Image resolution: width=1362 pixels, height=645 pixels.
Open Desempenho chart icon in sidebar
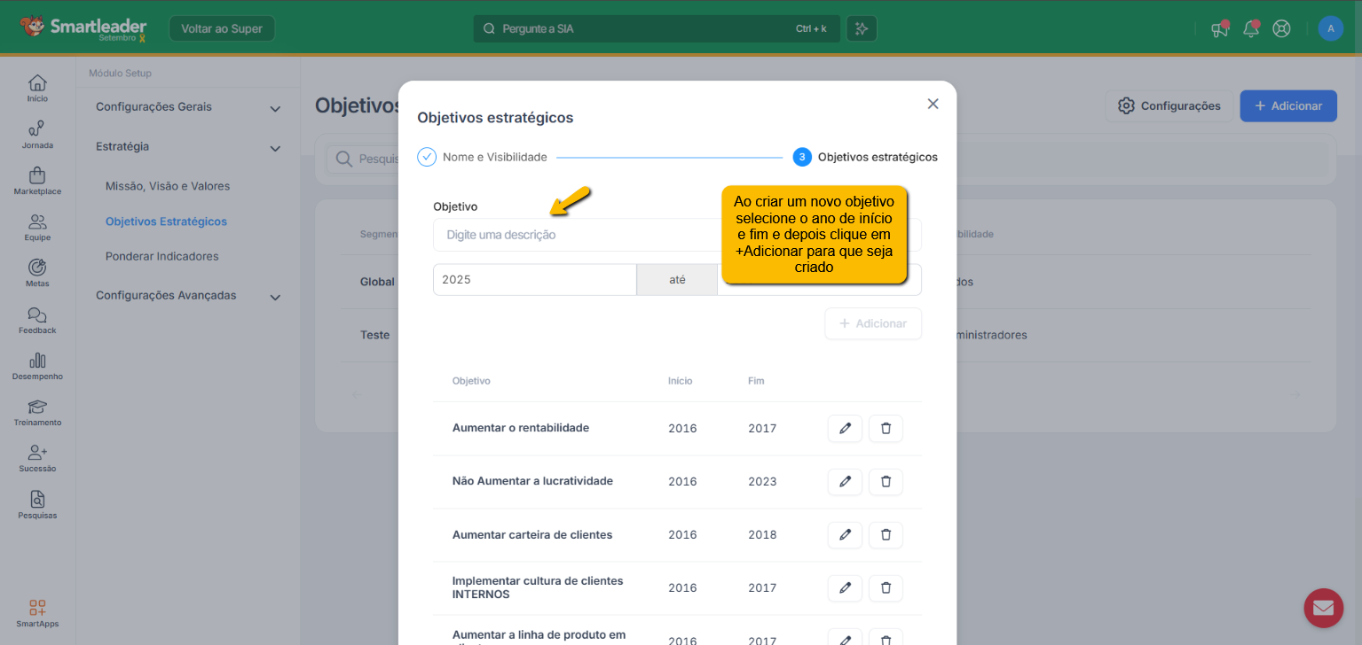(37, 361)
